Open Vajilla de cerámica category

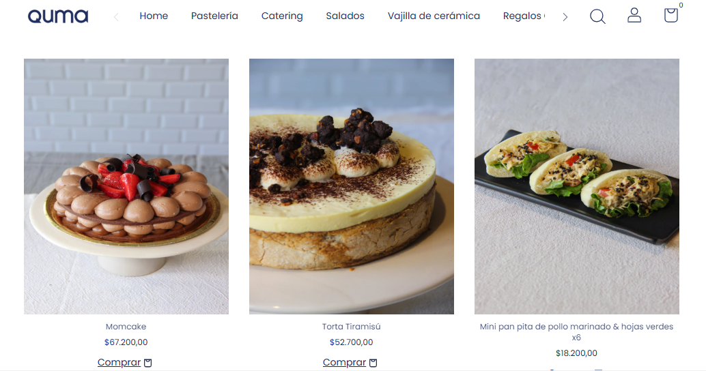pos(434,16)
